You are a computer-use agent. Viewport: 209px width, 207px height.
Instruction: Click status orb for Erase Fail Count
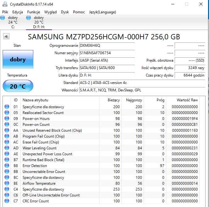pos(7,142)
